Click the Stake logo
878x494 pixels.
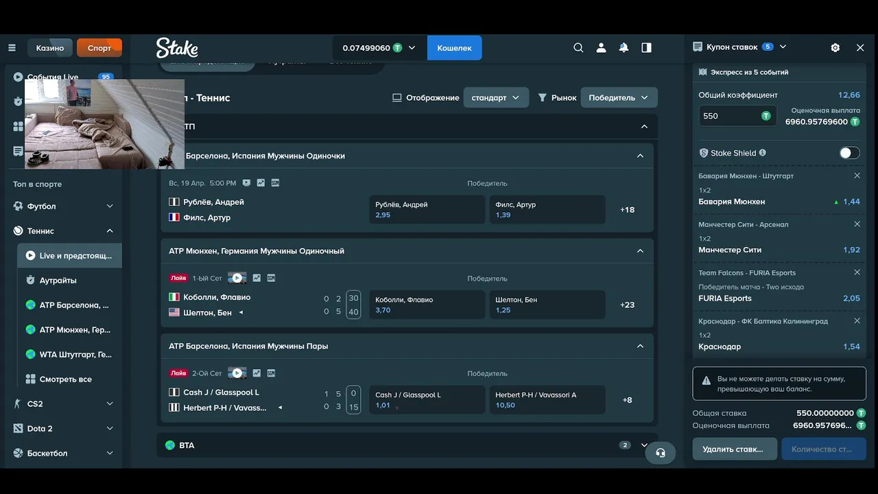177,48
